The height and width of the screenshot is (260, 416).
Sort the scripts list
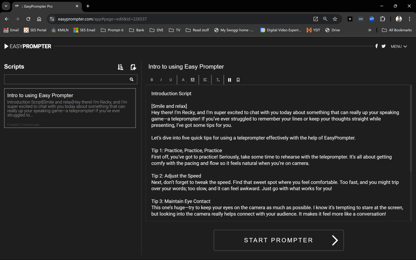120,67
